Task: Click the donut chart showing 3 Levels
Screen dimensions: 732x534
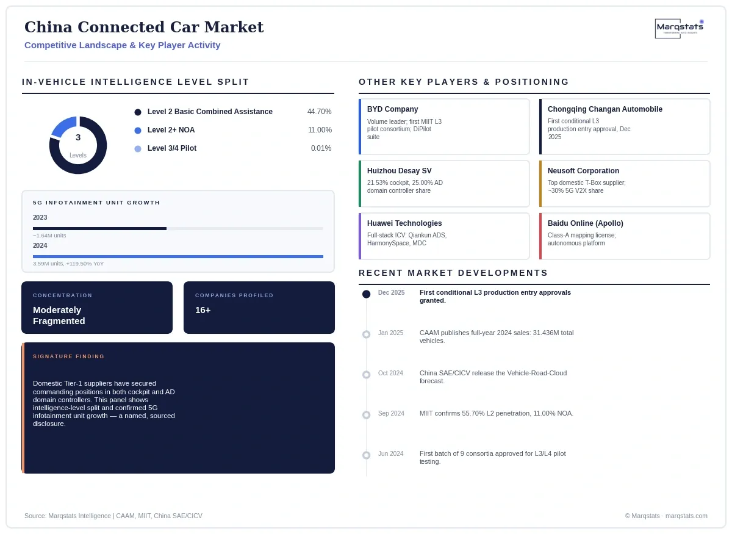Action: click(78, 145)
